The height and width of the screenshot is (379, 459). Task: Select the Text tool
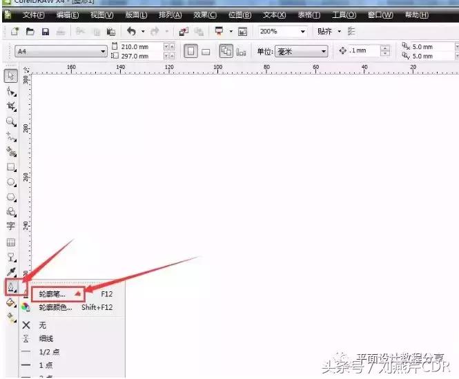(x=11, y=226)
